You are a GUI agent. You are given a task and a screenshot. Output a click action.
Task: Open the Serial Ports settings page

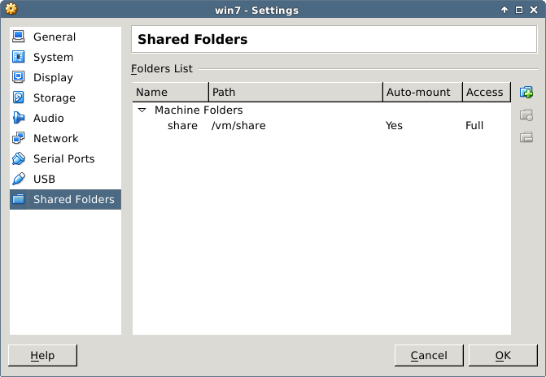point(63,159)
